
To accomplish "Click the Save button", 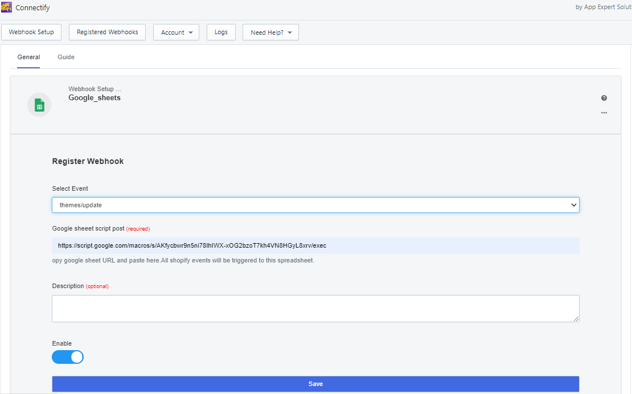I will (315, 384).
